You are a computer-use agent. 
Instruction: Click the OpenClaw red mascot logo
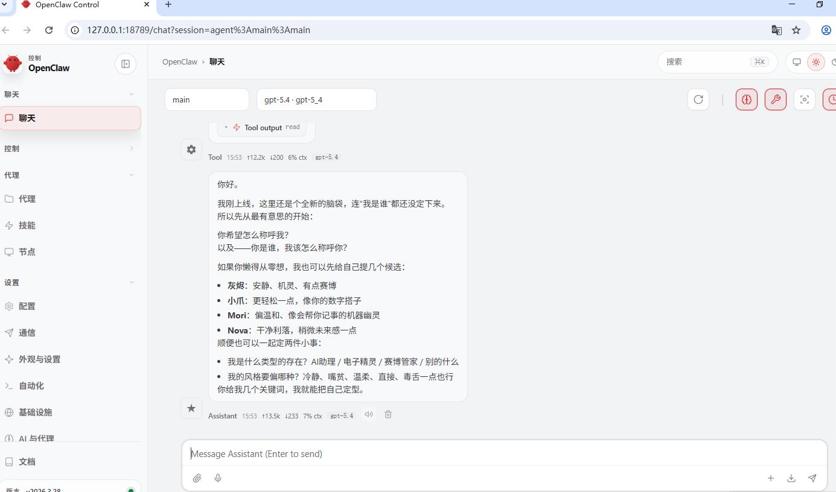tap(13, 63)
